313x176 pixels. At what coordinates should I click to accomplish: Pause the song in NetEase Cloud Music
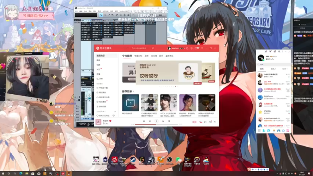156,121
